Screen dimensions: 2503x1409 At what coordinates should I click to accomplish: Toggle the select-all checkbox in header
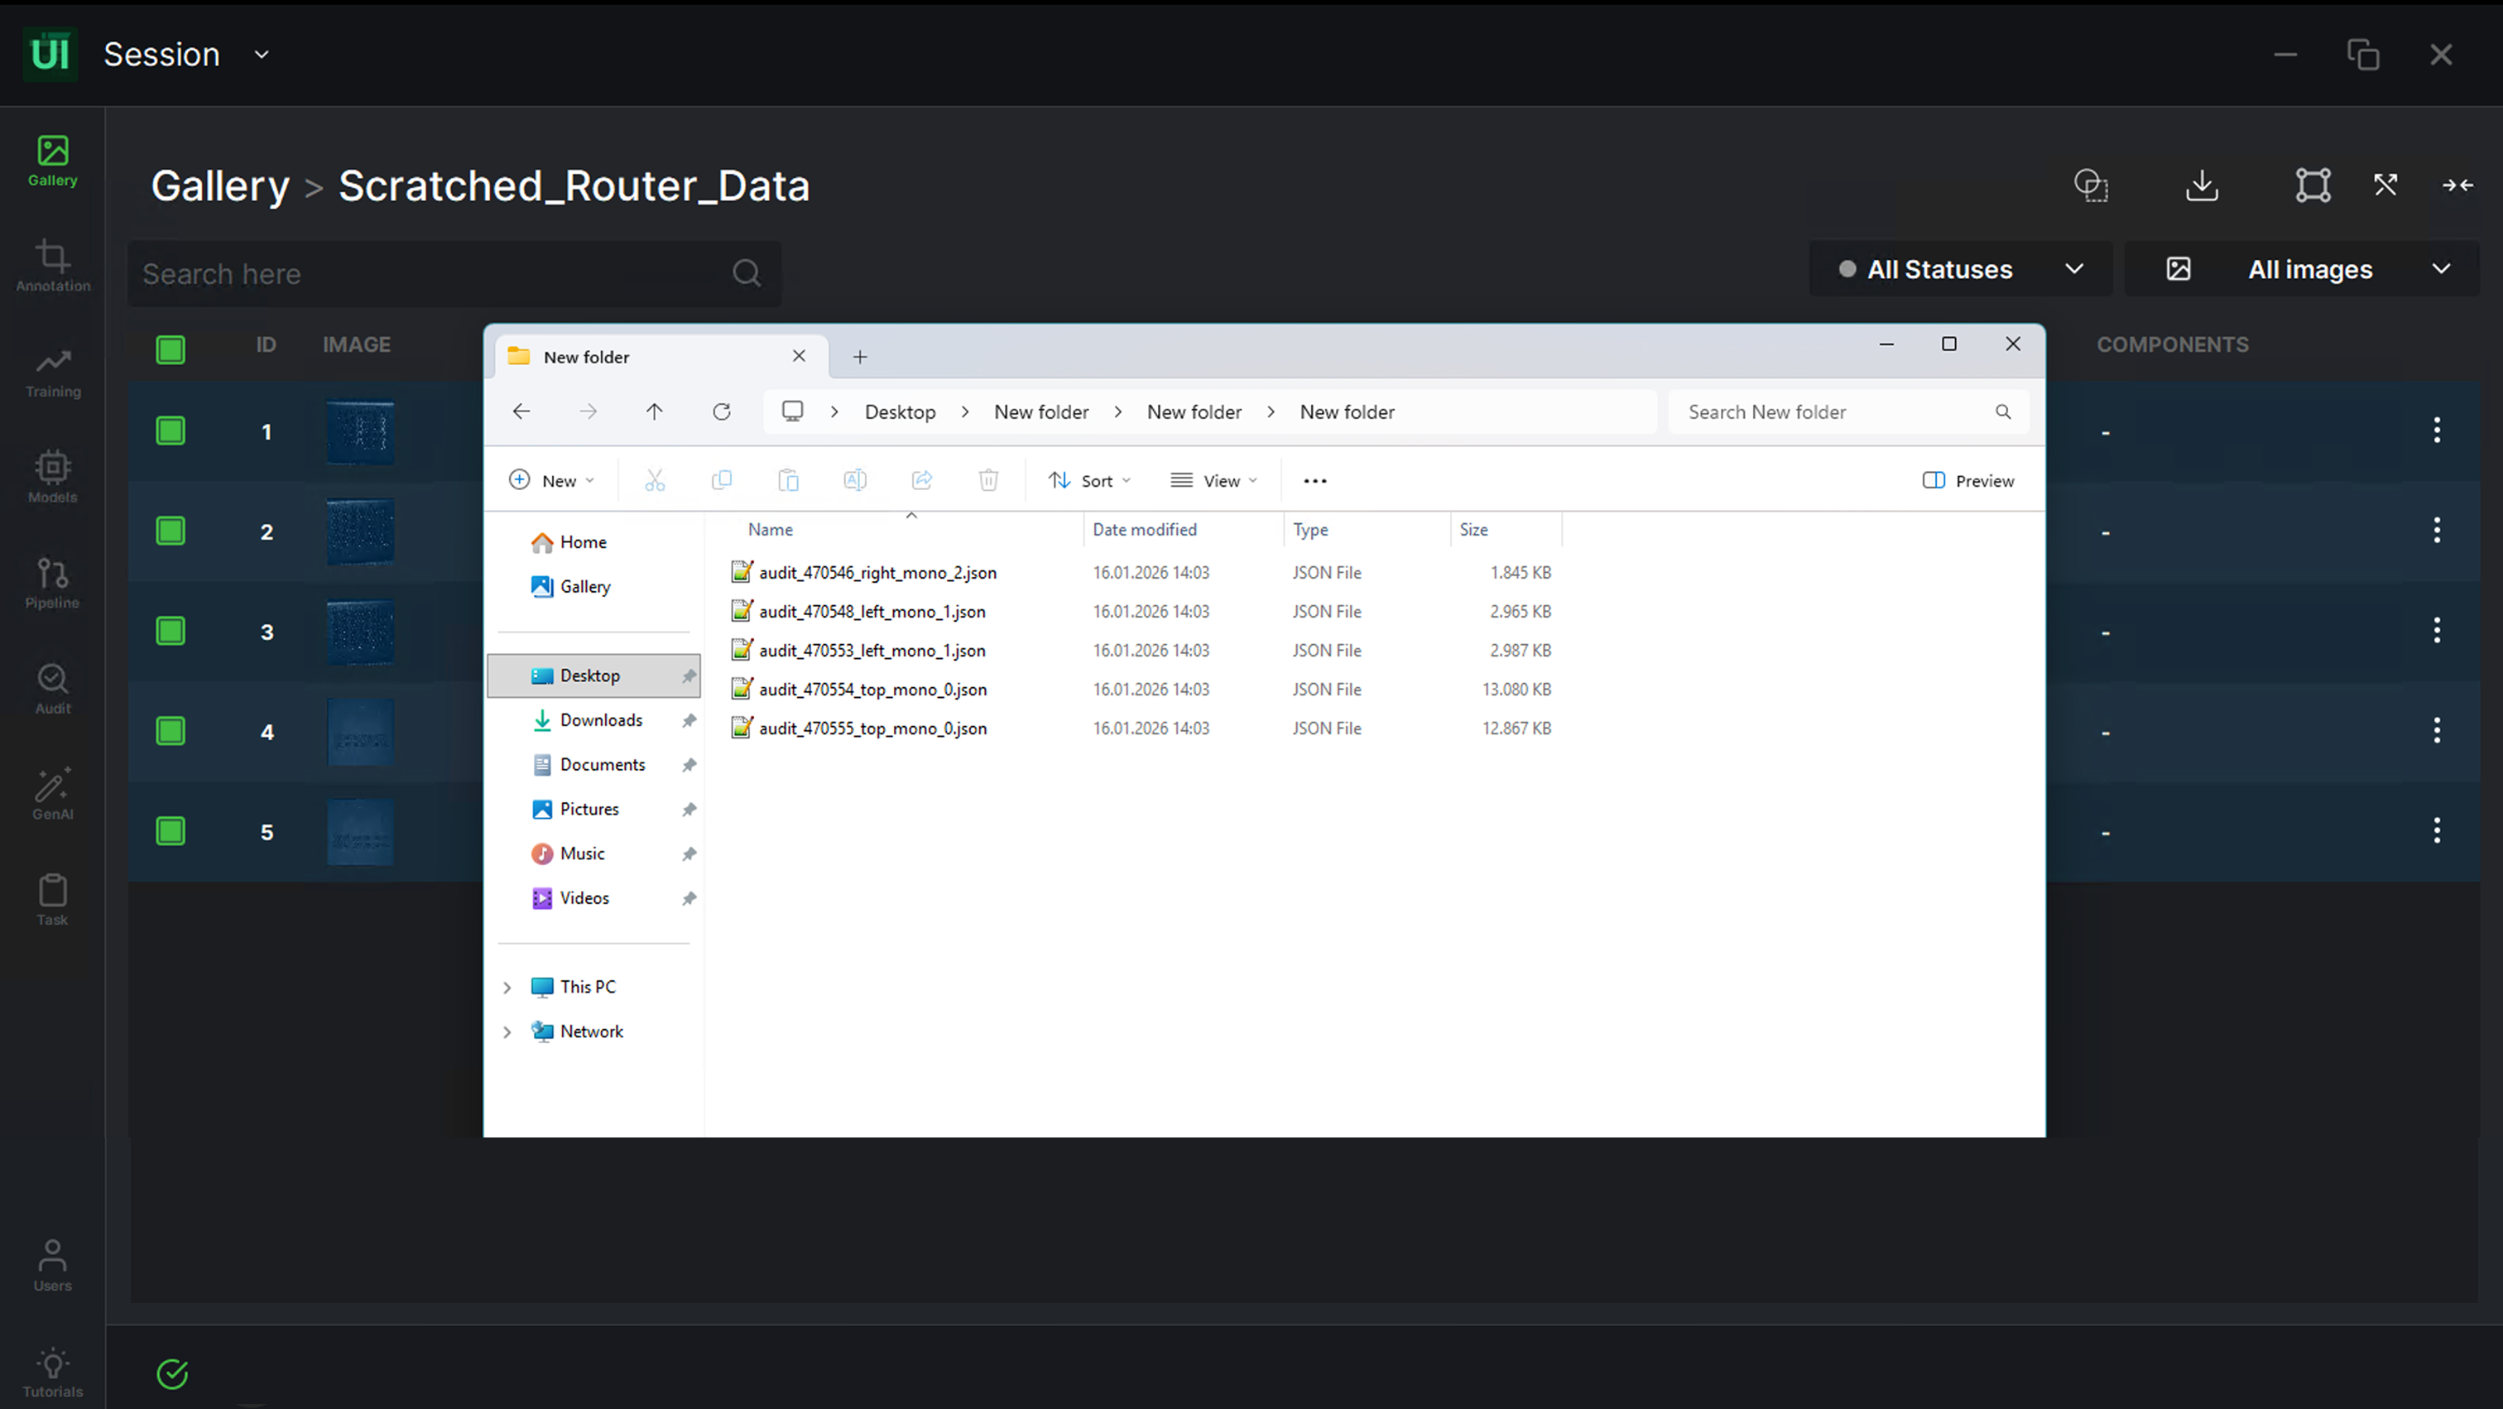pyautogui.click(x=170, y=349)
